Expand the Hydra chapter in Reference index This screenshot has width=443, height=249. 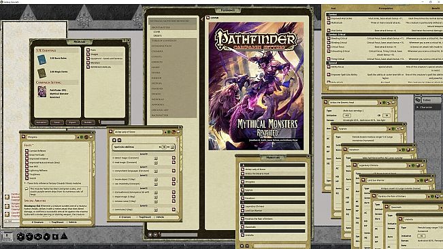[x=173, y=73]
